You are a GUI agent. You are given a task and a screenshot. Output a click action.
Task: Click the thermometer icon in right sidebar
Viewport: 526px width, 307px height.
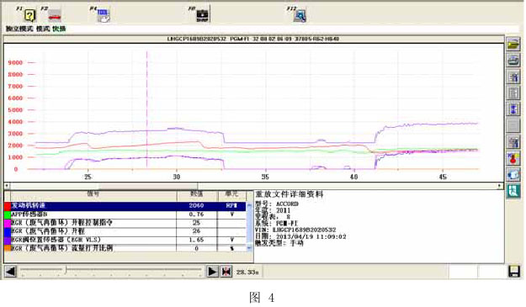[513, 158]
